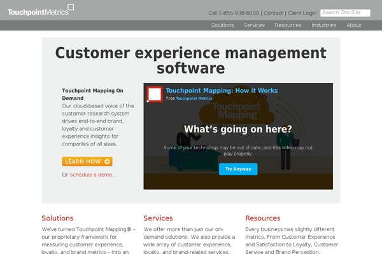Click the What's going on here? message
Image resolution: width=382 pixels, height=254 pixels.
238,129
